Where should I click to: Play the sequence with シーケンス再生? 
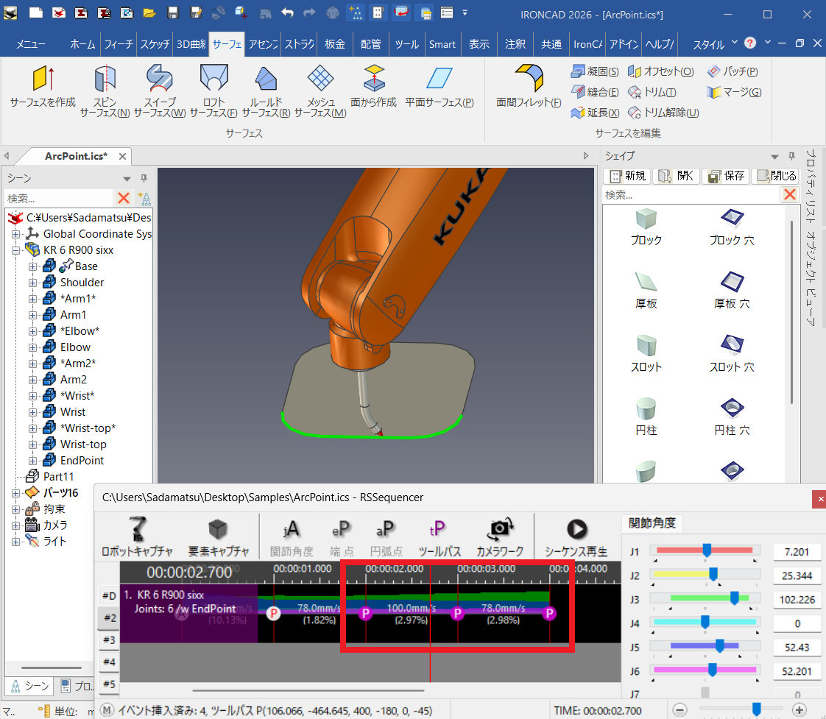(576, 537)
